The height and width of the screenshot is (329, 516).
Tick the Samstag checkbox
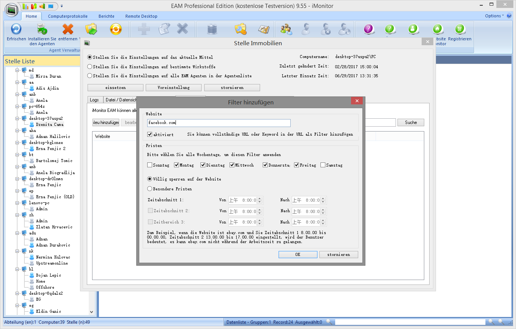click(x=323, y=165)
